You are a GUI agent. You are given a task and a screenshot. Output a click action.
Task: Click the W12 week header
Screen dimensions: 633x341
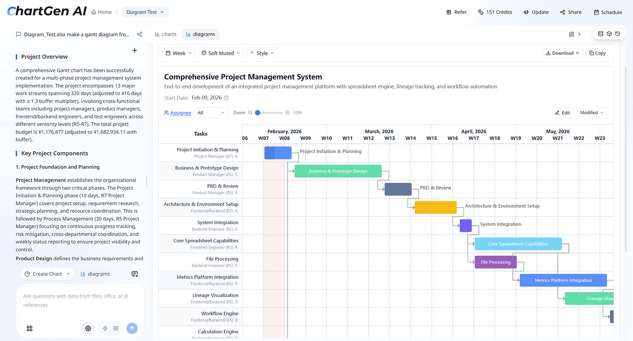click(x=368, y=138)
